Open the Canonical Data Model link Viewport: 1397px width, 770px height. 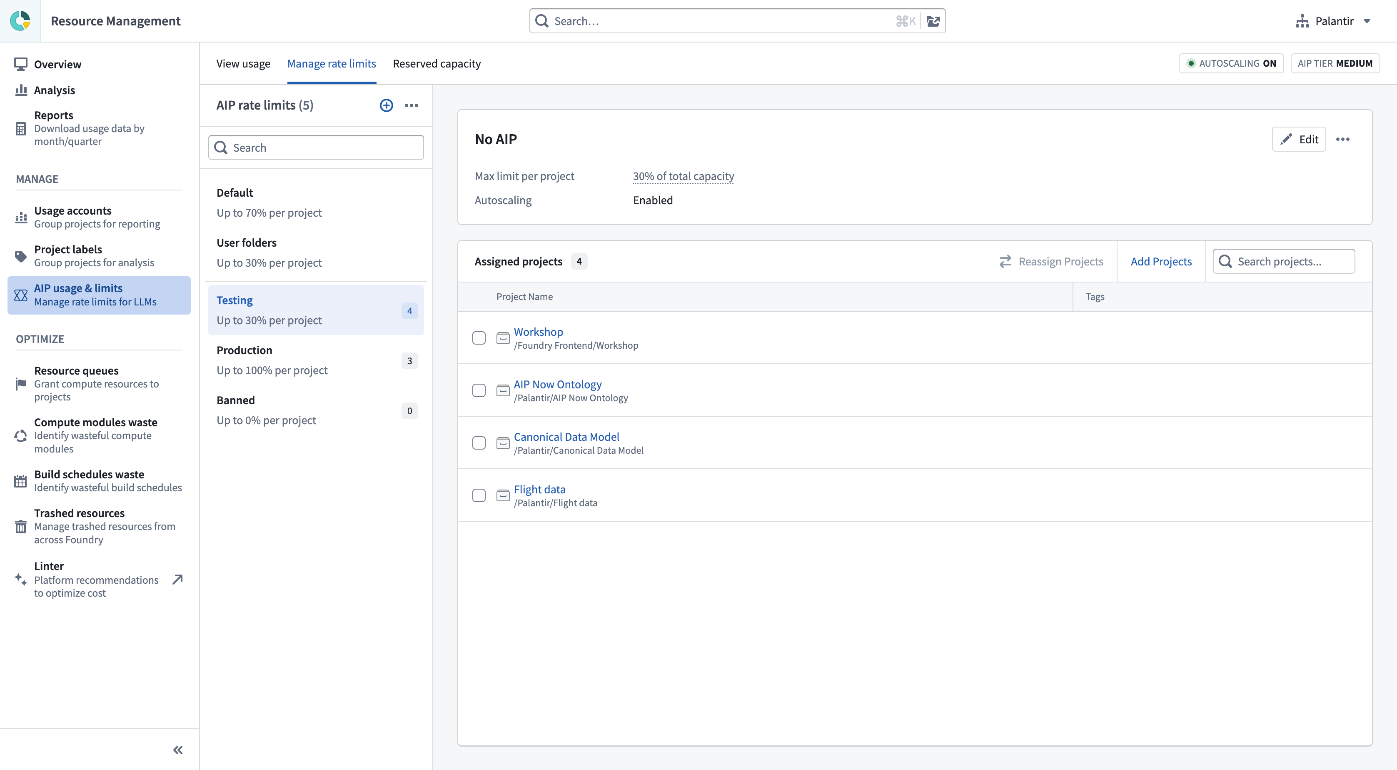point(566,437)
